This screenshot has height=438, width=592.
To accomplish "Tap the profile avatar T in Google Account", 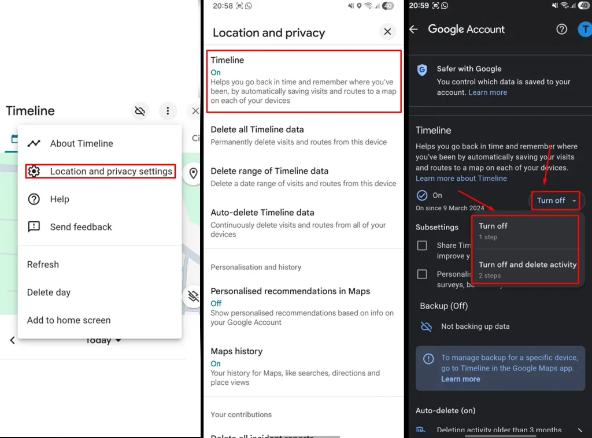I will pos(585,29).
